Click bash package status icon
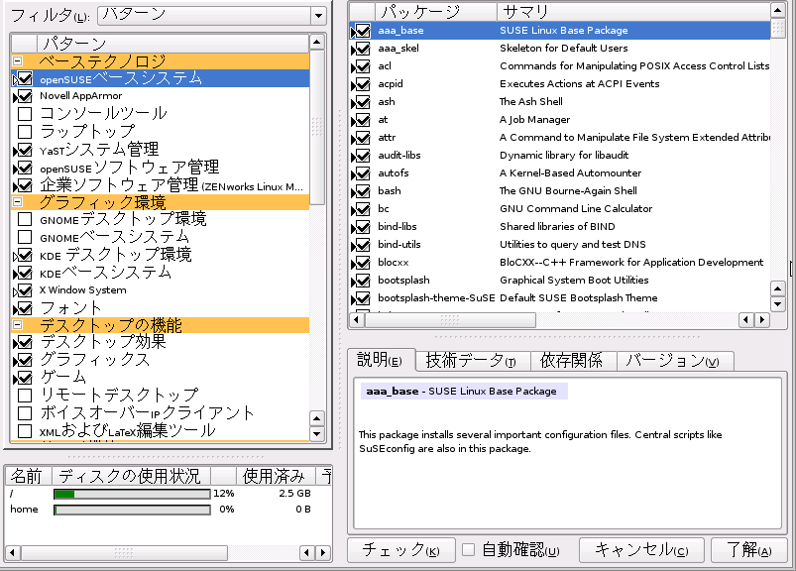Viewport: 796px width, 571px height. [x=361, y=191]
